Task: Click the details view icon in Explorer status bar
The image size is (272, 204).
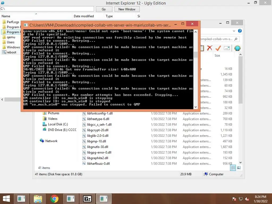Action: click(x=233, y=168)
